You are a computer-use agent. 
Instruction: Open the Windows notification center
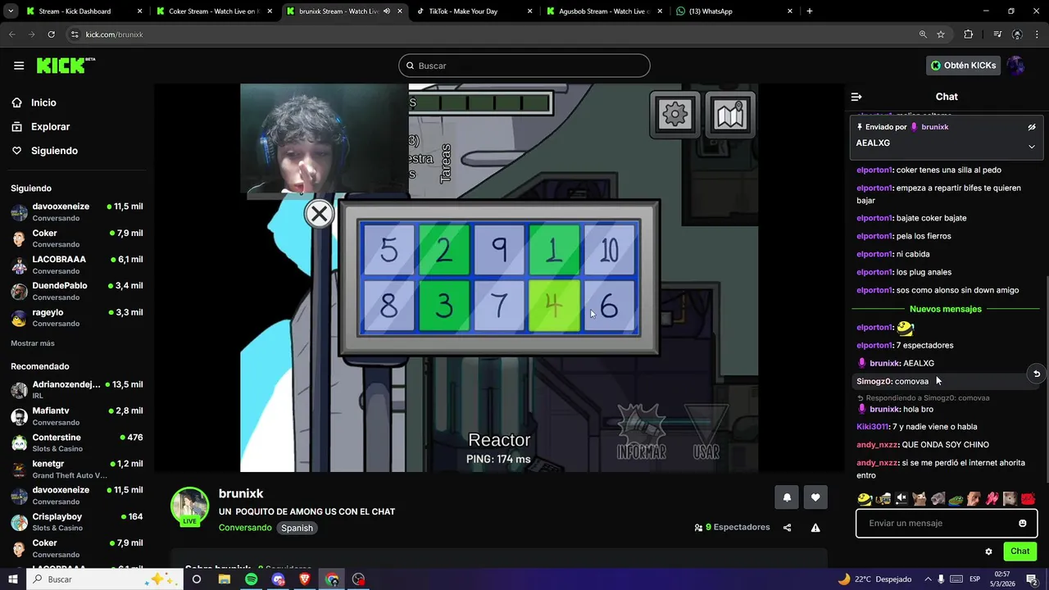tap(1032, 579)
